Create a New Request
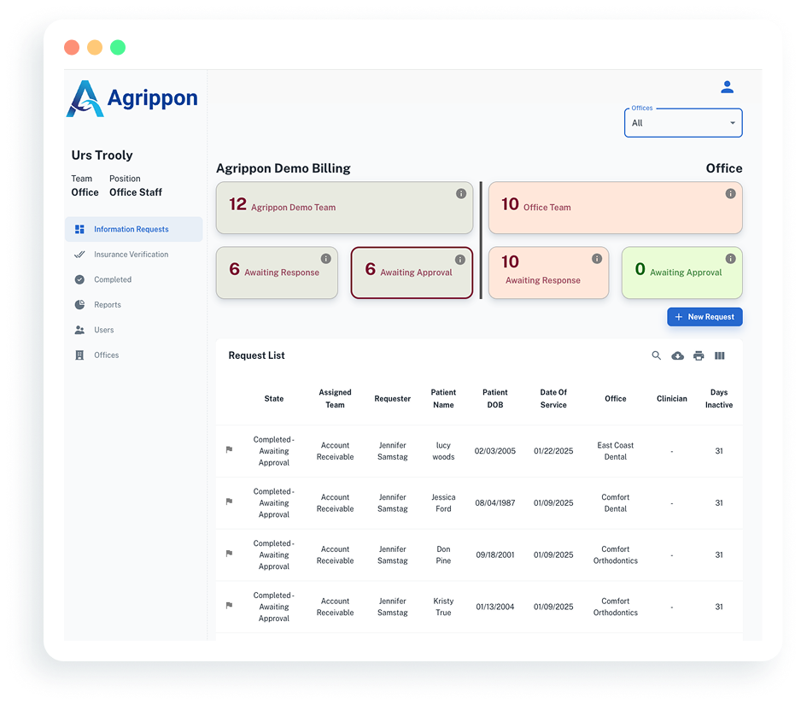Viewport: 801px width, 704px height. 705,316
